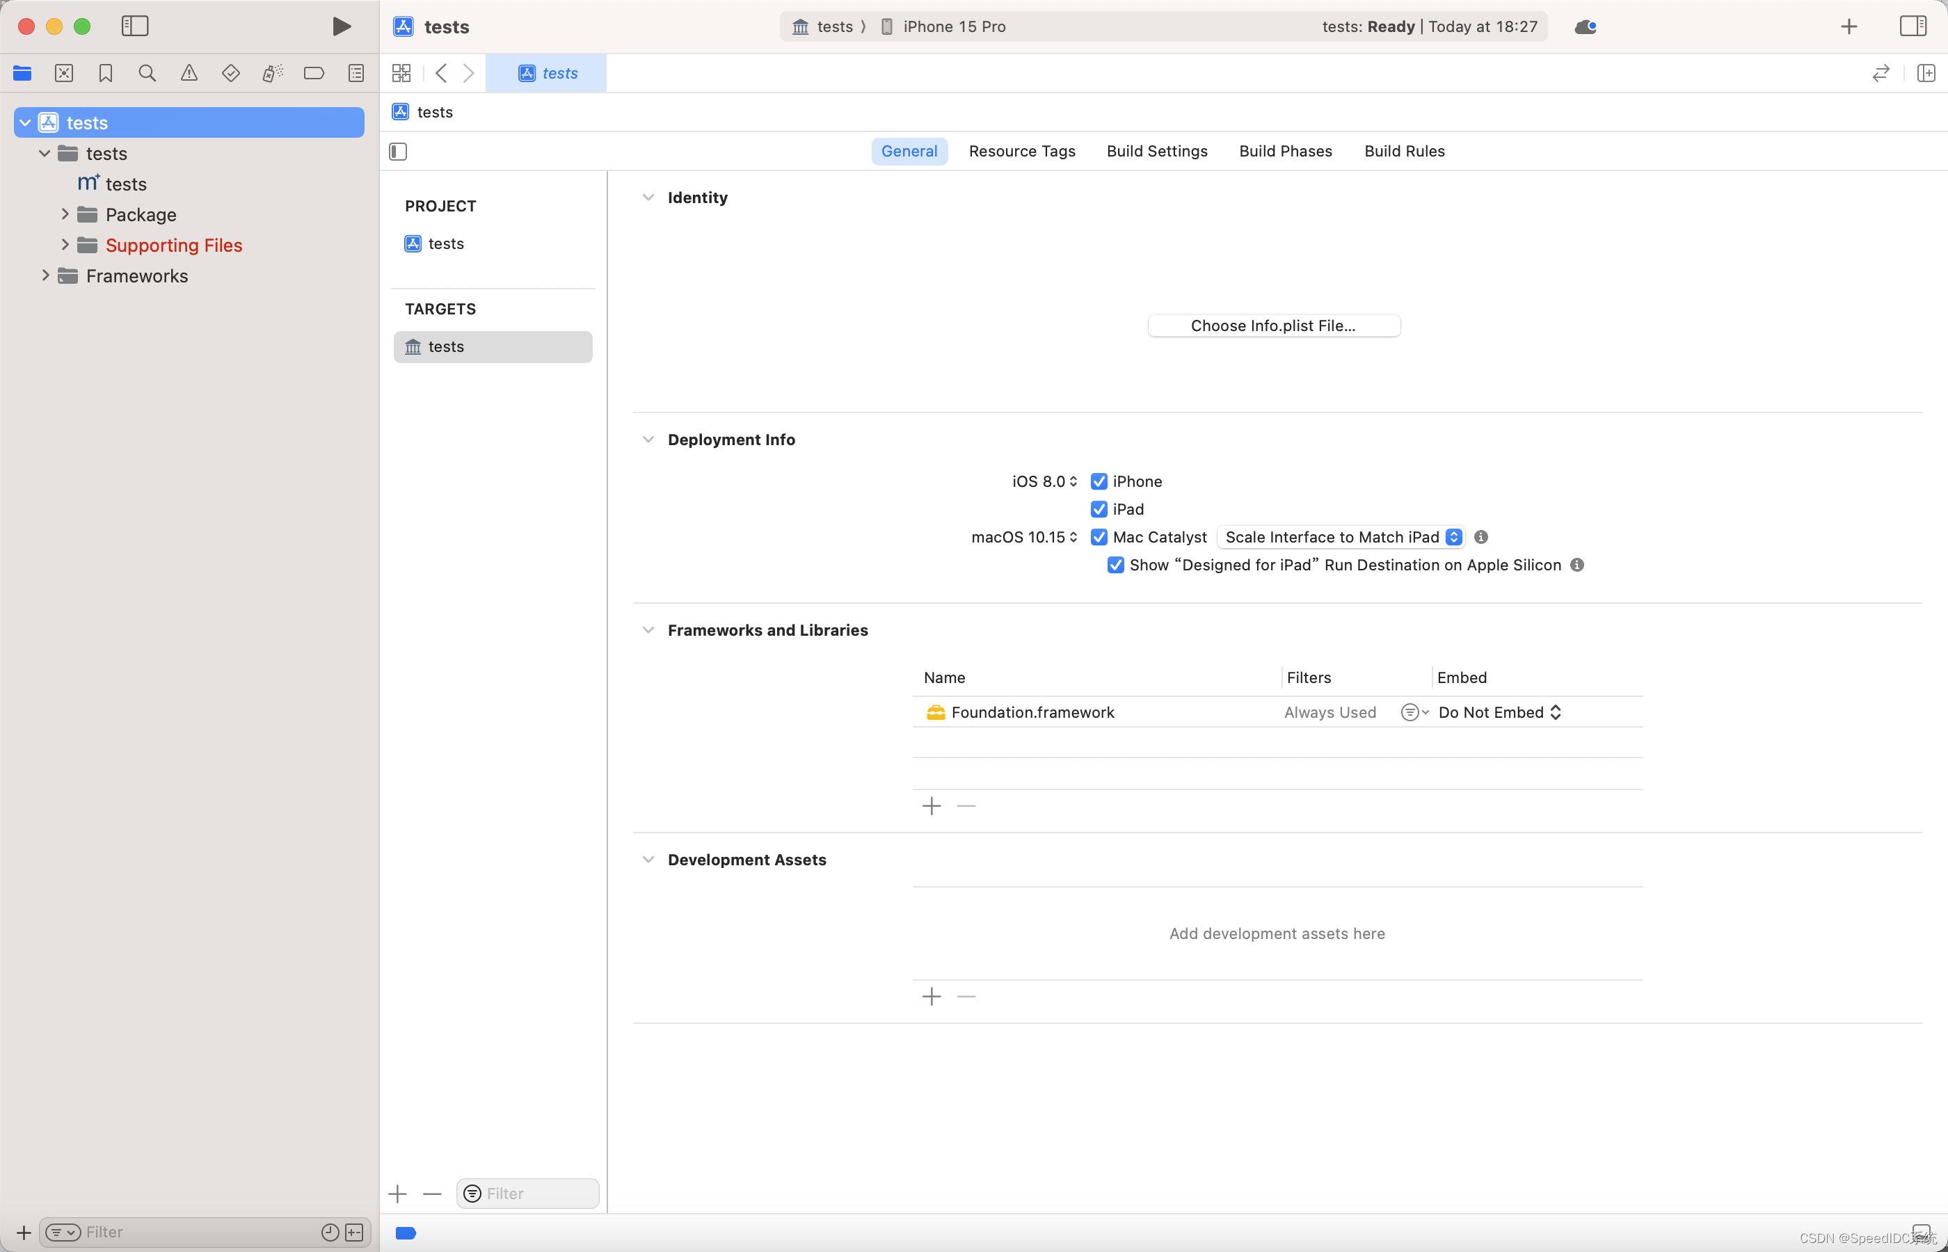Switch to the Resource Tags tab
The width and height of the screenshot is (1948, 1252).
[1022, 151]
